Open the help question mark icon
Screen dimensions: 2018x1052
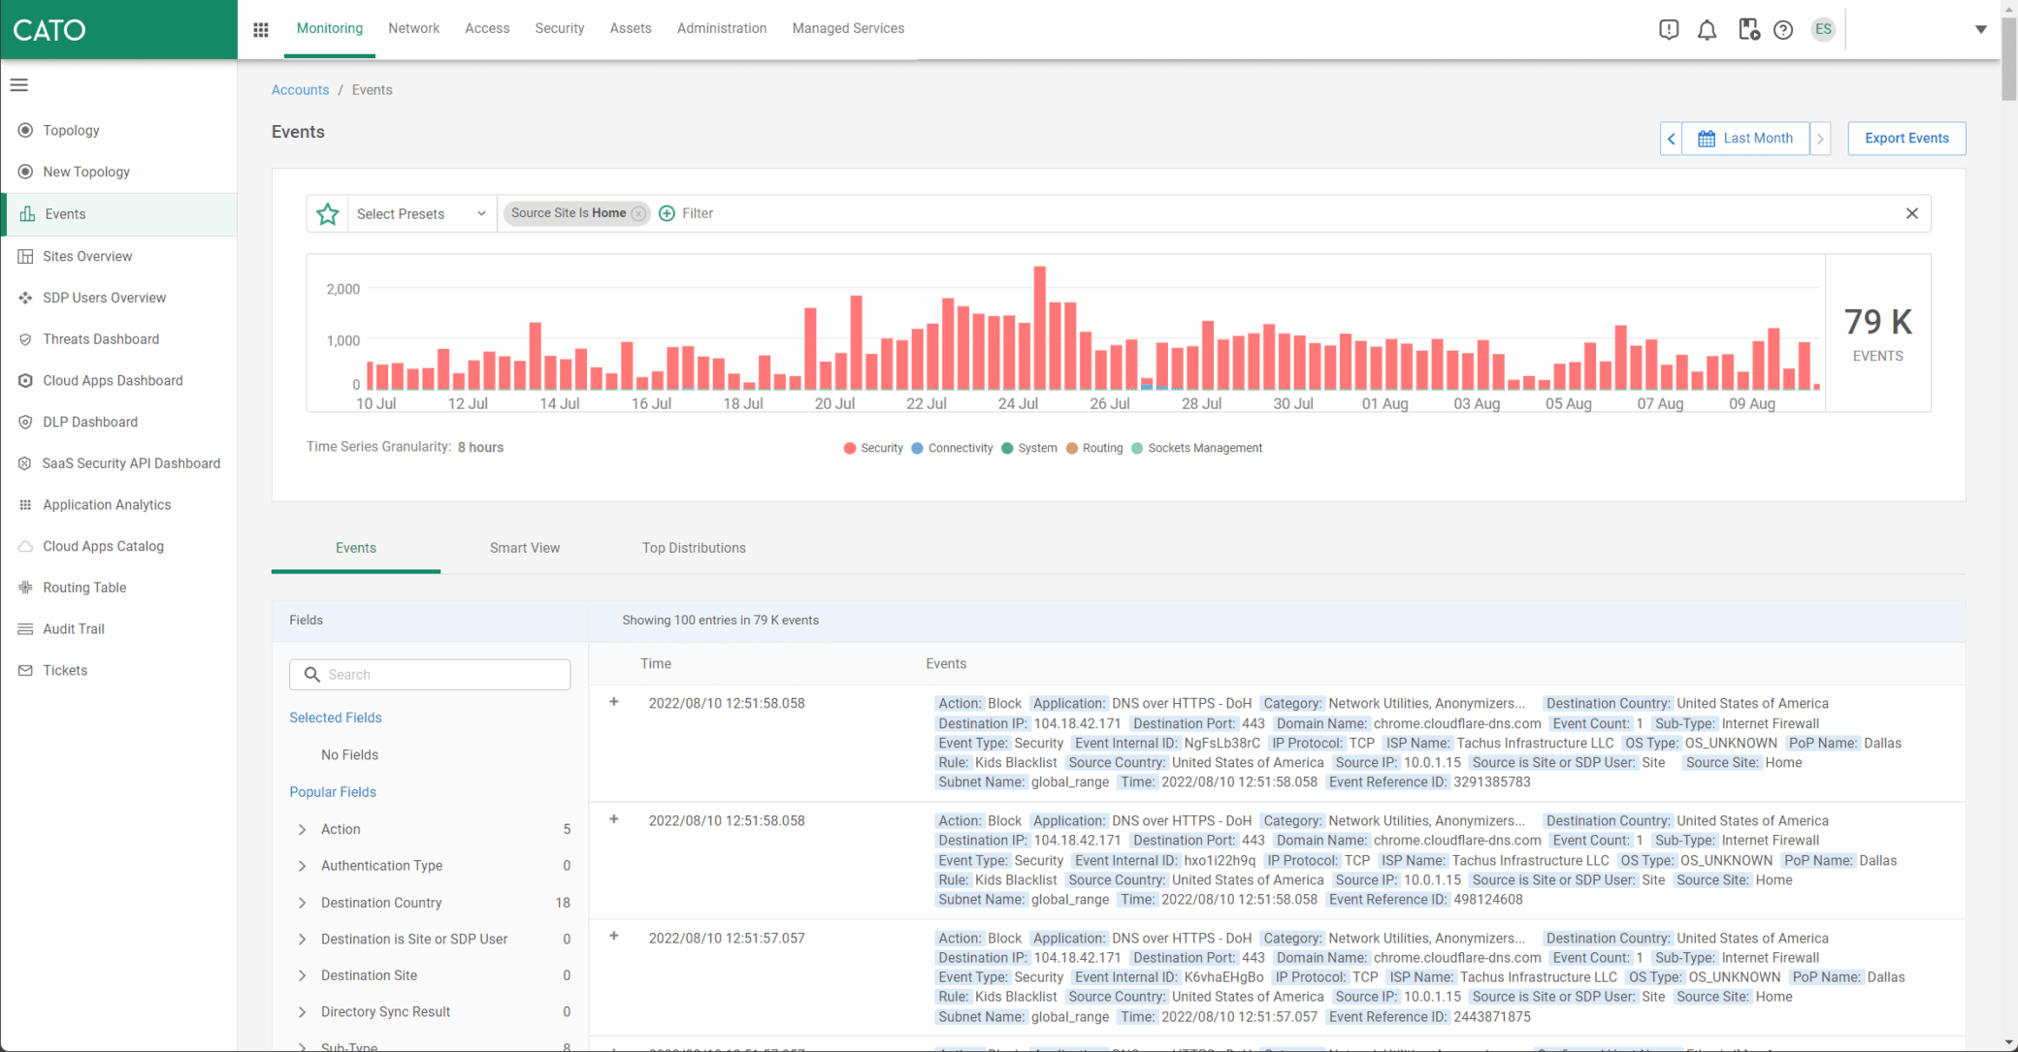point(1783,30)
